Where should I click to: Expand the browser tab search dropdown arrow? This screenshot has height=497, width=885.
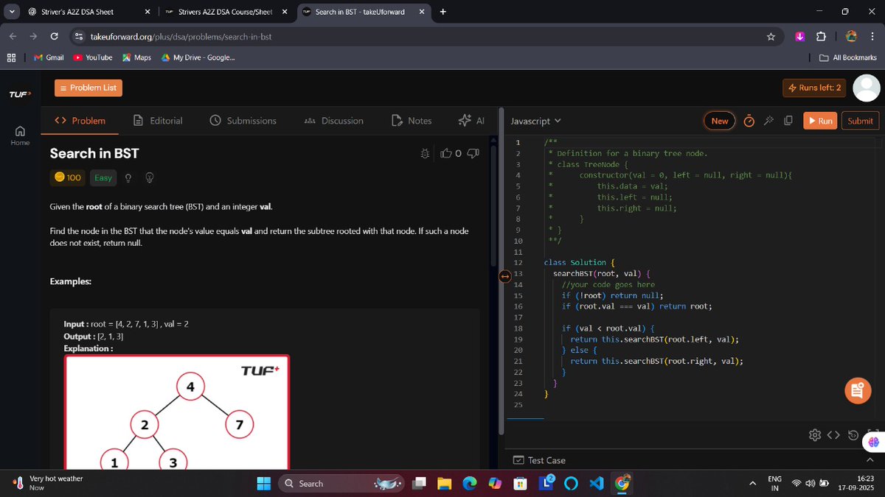[11, 12]
